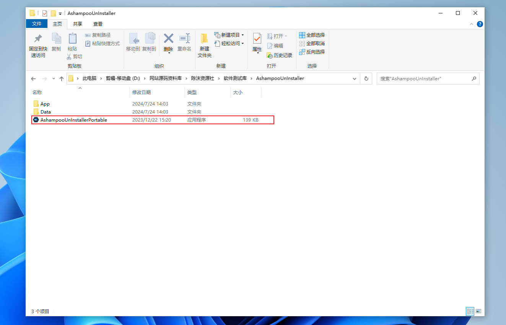Create a new folder via 新建文件夹 icon
The image size is (506, 325).
(204, 45)
